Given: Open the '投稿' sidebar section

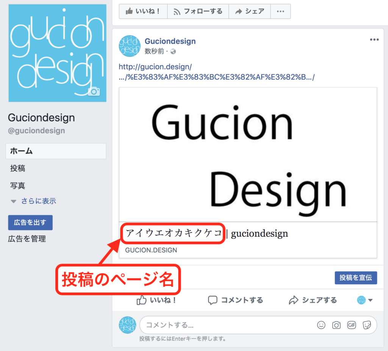Looking at the screenshot, I should [18, 169].
